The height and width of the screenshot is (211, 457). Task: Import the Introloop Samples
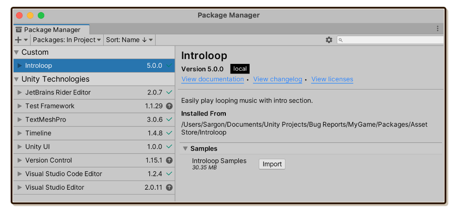272,164
